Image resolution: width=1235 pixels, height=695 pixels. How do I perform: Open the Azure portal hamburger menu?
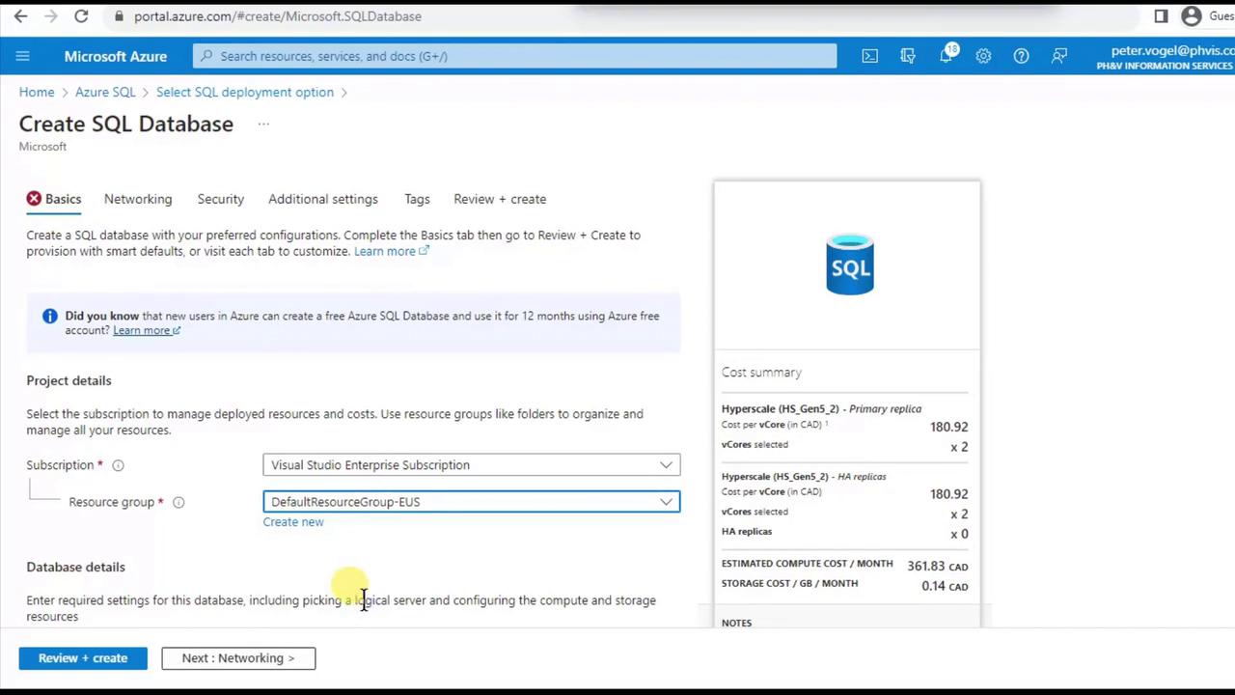click(23, 56)
